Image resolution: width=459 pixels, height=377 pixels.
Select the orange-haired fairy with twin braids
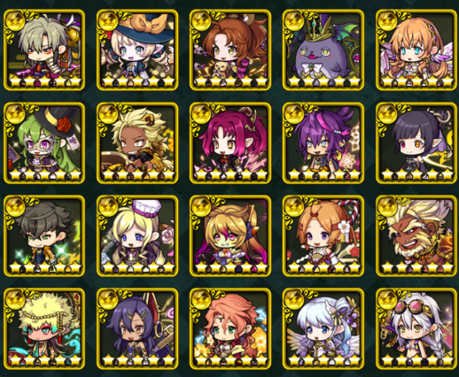point(416,50)
